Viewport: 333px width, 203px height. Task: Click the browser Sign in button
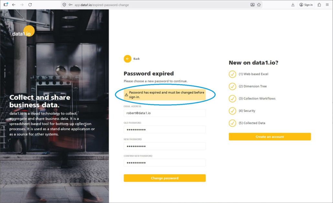[306, 5]
